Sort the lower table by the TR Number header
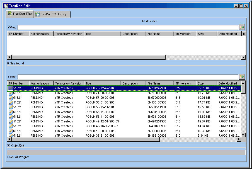252x169 pixels. pyautogui.click(x=18, y=83)
